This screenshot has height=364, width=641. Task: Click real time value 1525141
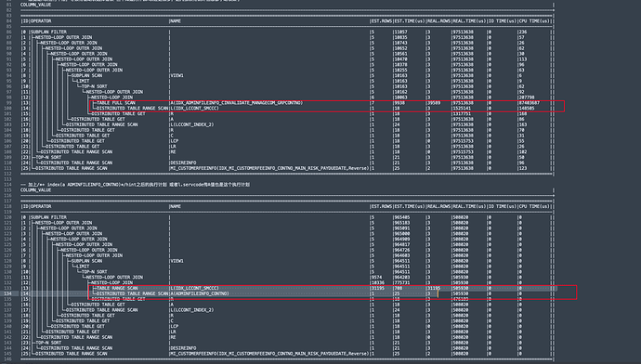coord(462,109)
